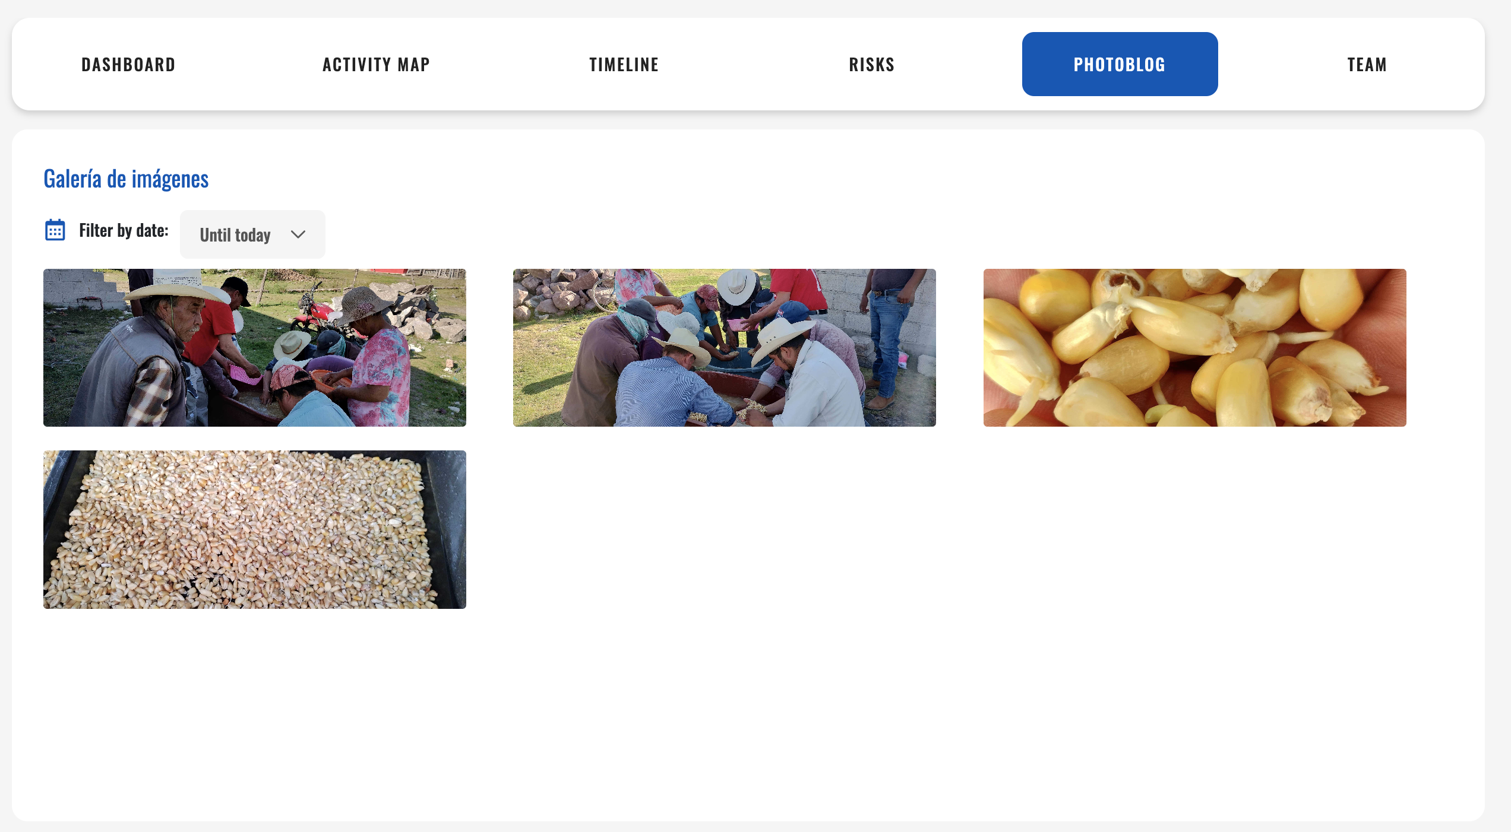
Task: Open the Until today date dropdown
Action: point(252,234)
